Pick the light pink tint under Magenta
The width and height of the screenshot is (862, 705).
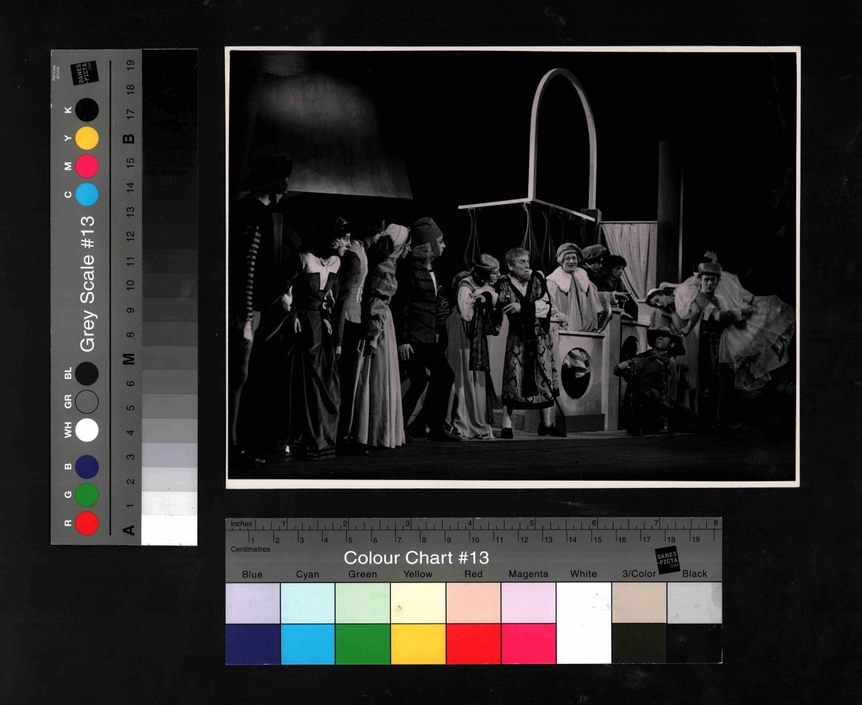tap(528, 603)
